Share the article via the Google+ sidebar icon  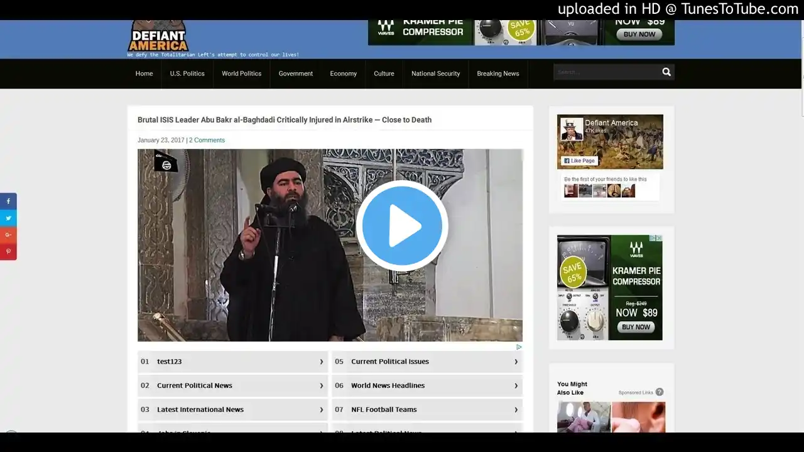click(x=8, y=235)
